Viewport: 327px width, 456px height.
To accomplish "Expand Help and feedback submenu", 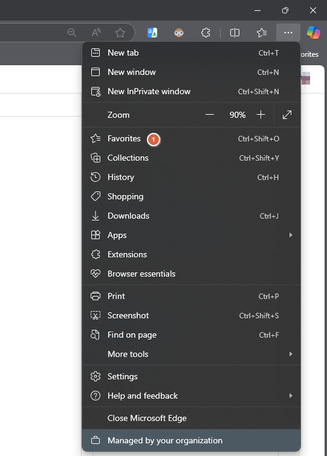I will click(x=192, y=396).
